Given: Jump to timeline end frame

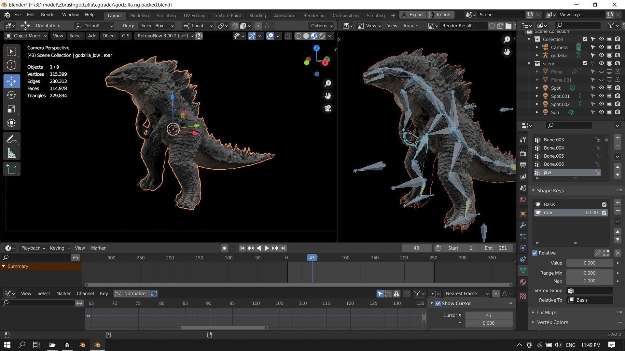Looking at the screenshot, I should click(283, 248).
